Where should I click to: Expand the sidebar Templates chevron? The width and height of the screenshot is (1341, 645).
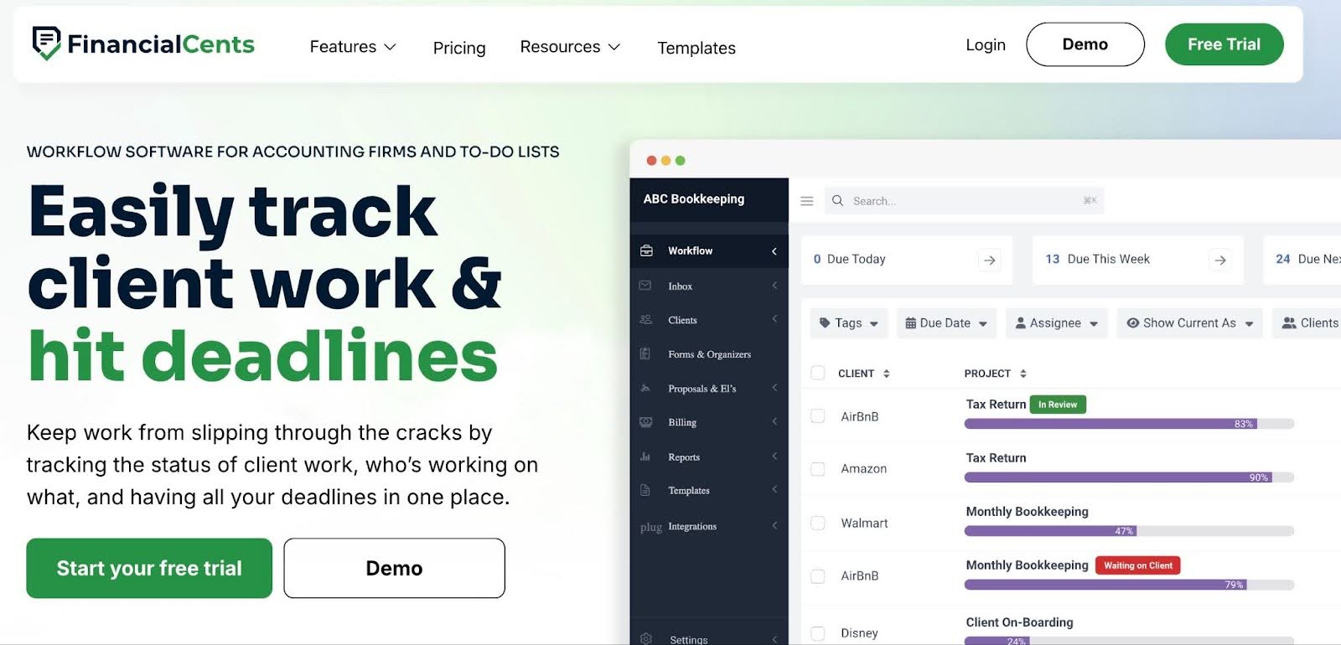pyautogui.click(x=774, y=489)
